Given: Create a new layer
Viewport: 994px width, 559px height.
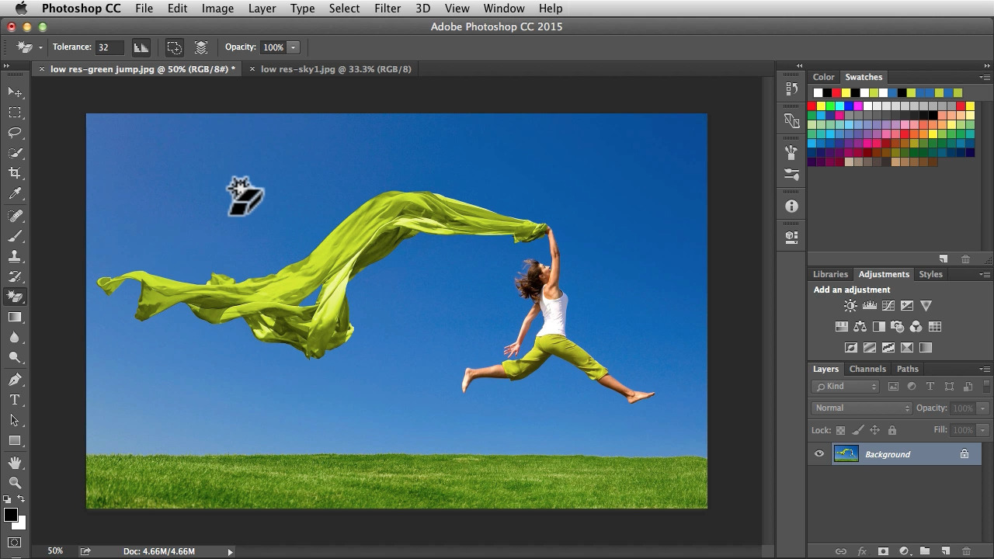Looking at the screenshot, I should [945, 551].
